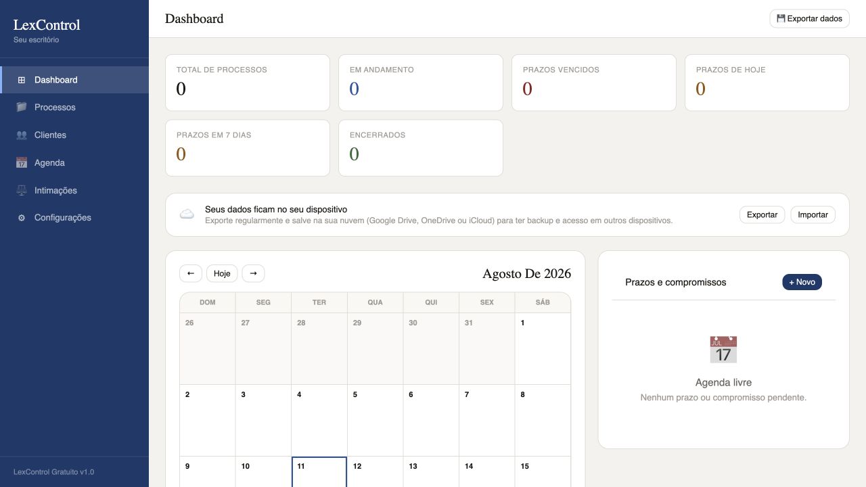This screenshot has width=866, height=487.
Task: Click the Prazos e compromissos heading
Action: point(676,282)
